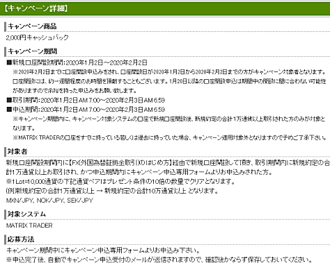Select the キャンペーン商品 section heading
Viewport: 330px width, 263px height.
tap(32, 26)
